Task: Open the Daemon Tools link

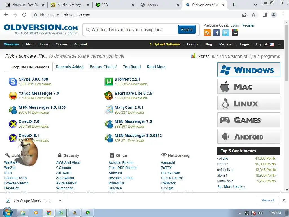Action: click(x=16, y=178)
